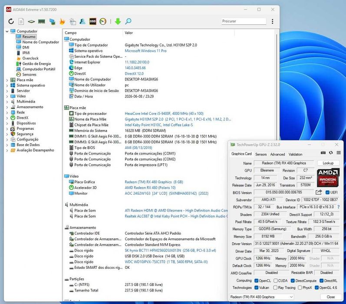The height and width of the screenshot is (304, 346).
Task: Open the DirectX 12.0 link
Action: coord(134,74)
